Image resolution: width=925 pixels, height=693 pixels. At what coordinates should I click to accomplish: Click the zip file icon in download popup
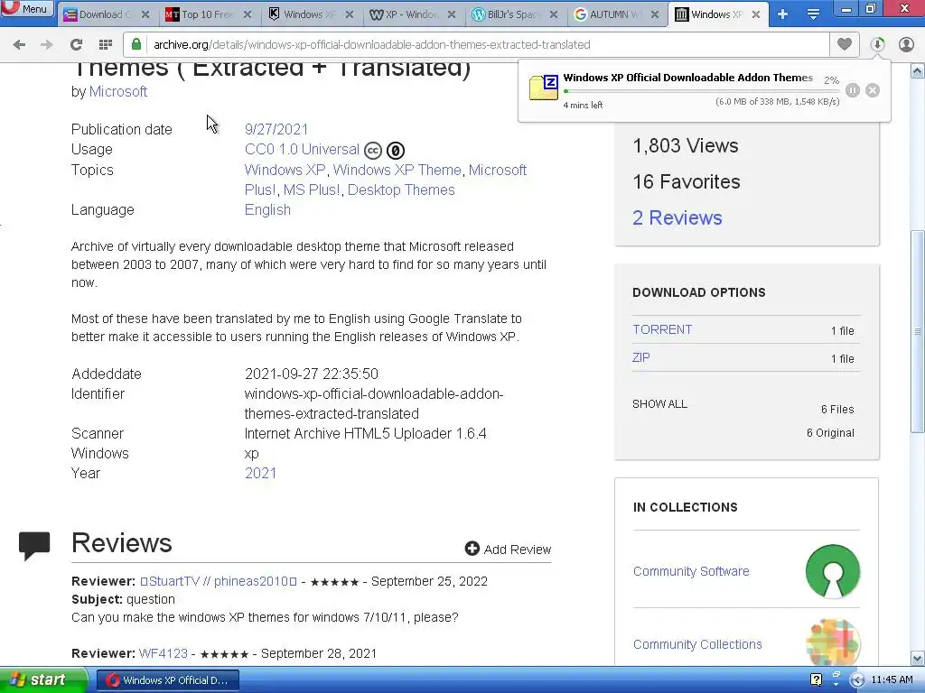coord(543,88)
